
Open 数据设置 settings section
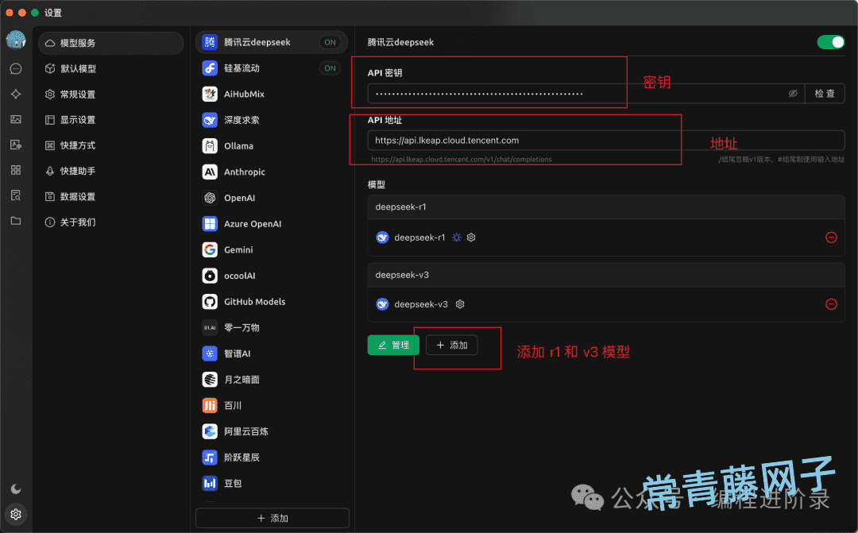click(110, 196)
